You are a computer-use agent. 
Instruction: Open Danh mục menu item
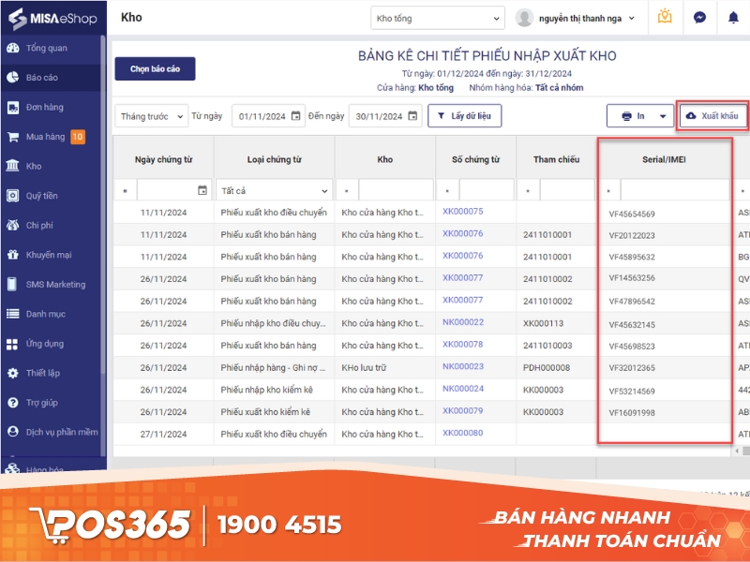click(x=45, y=314)
